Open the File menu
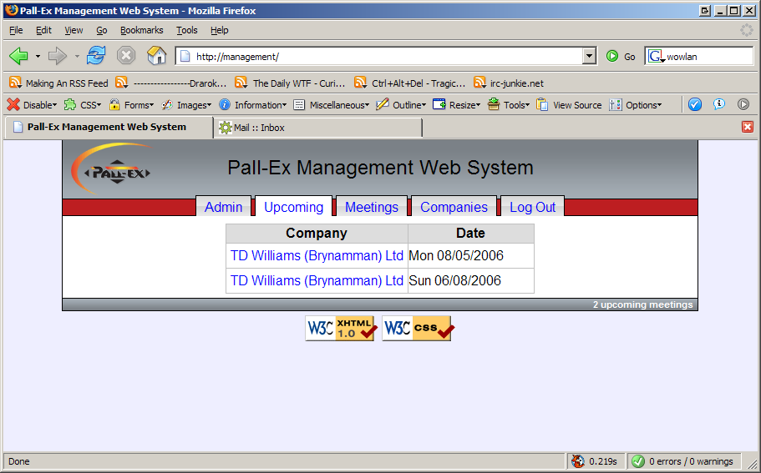This screenshot has width=761, height=473. click(16, 30)
